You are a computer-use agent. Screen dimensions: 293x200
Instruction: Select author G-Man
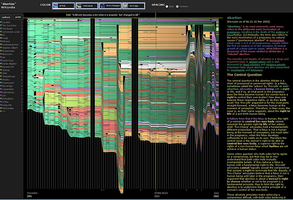(x=5, y=102)
